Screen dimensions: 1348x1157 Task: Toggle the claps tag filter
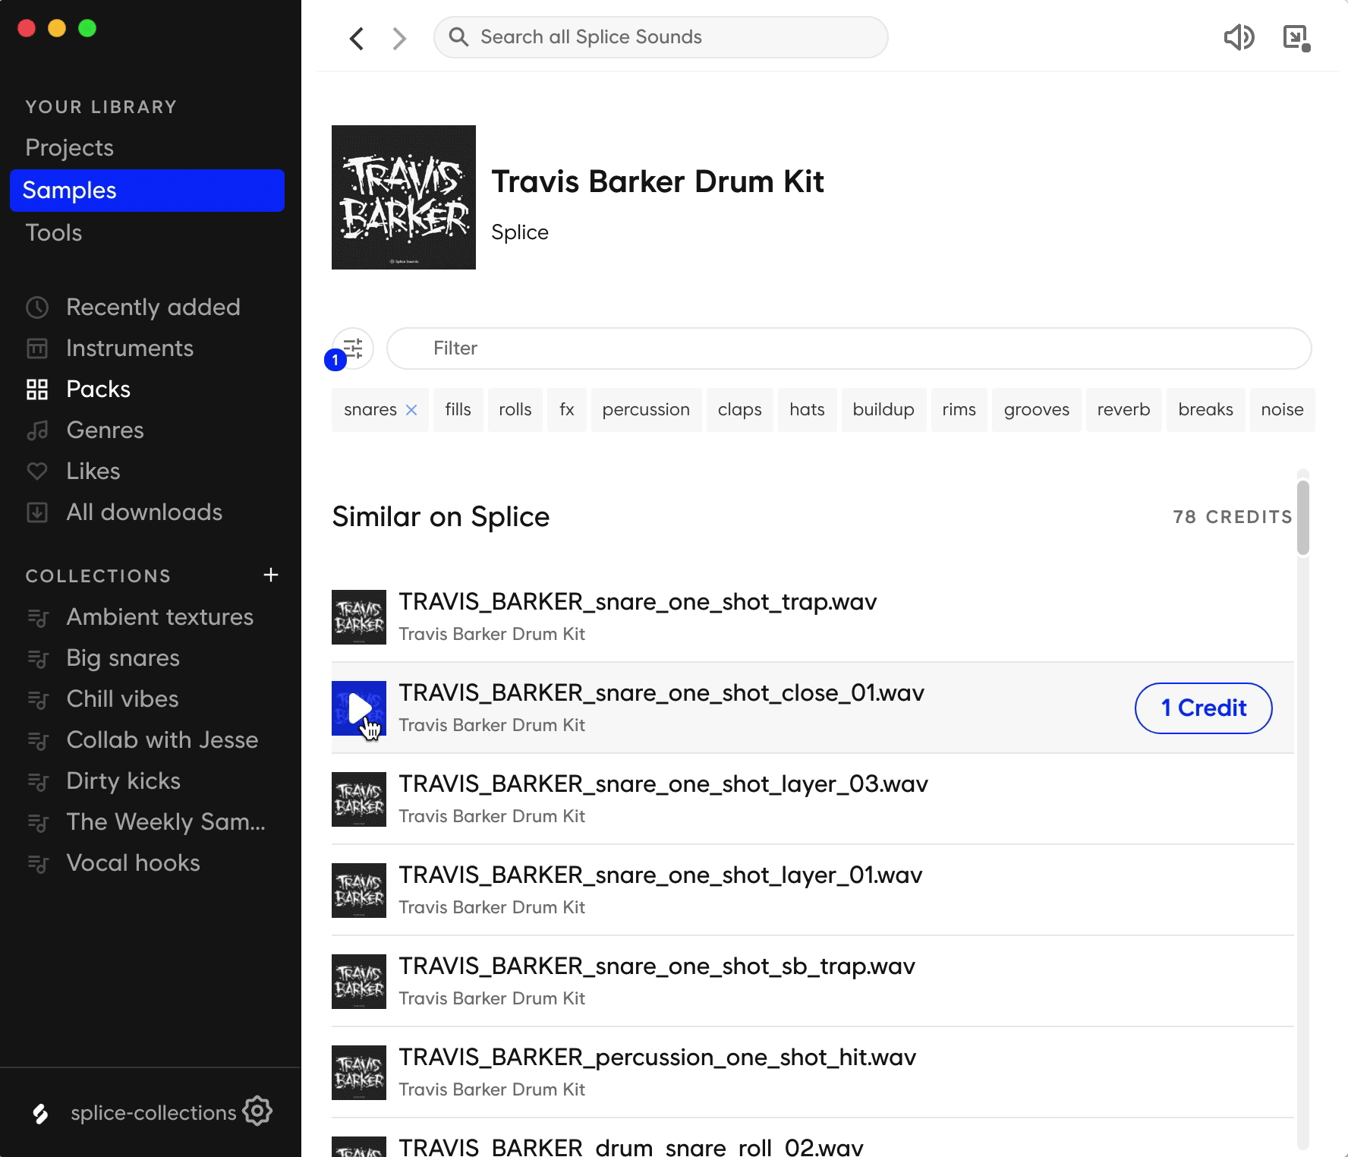pyautogui.click(x=740, y=410)
